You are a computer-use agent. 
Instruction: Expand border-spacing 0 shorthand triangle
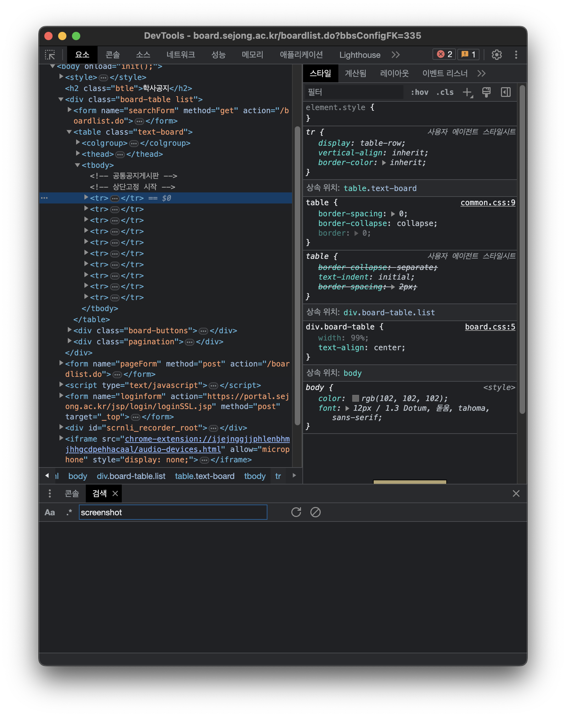[393, 214]
